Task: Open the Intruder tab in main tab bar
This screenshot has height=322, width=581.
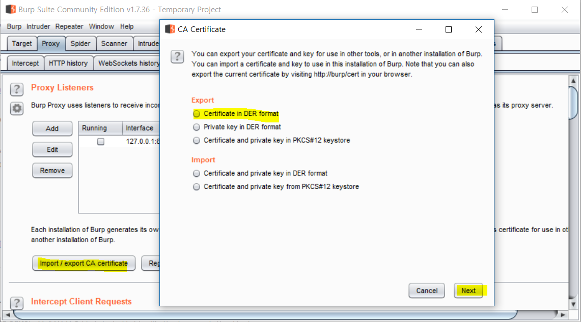Action: point(147,44)
